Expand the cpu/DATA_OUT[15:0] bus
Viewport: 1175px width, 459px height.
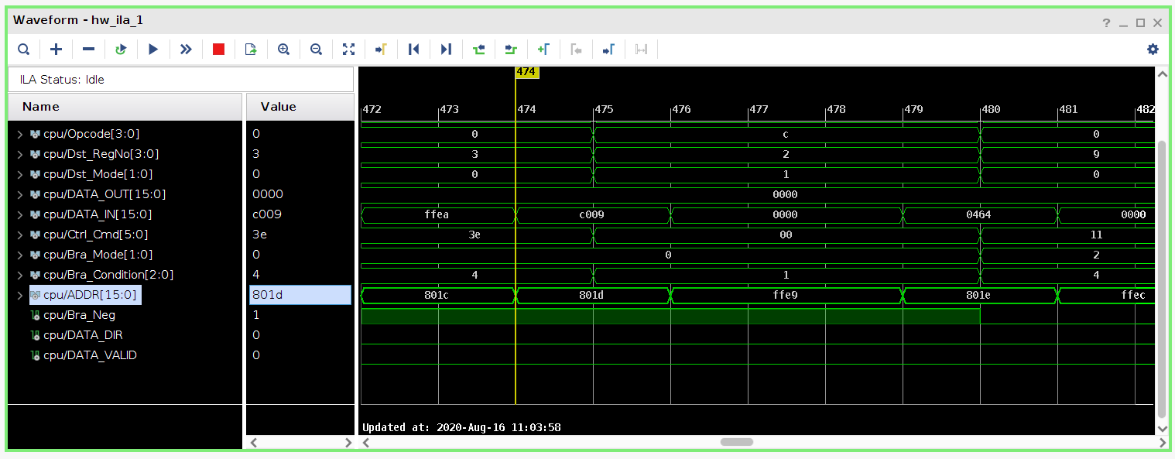pos(20,194)
